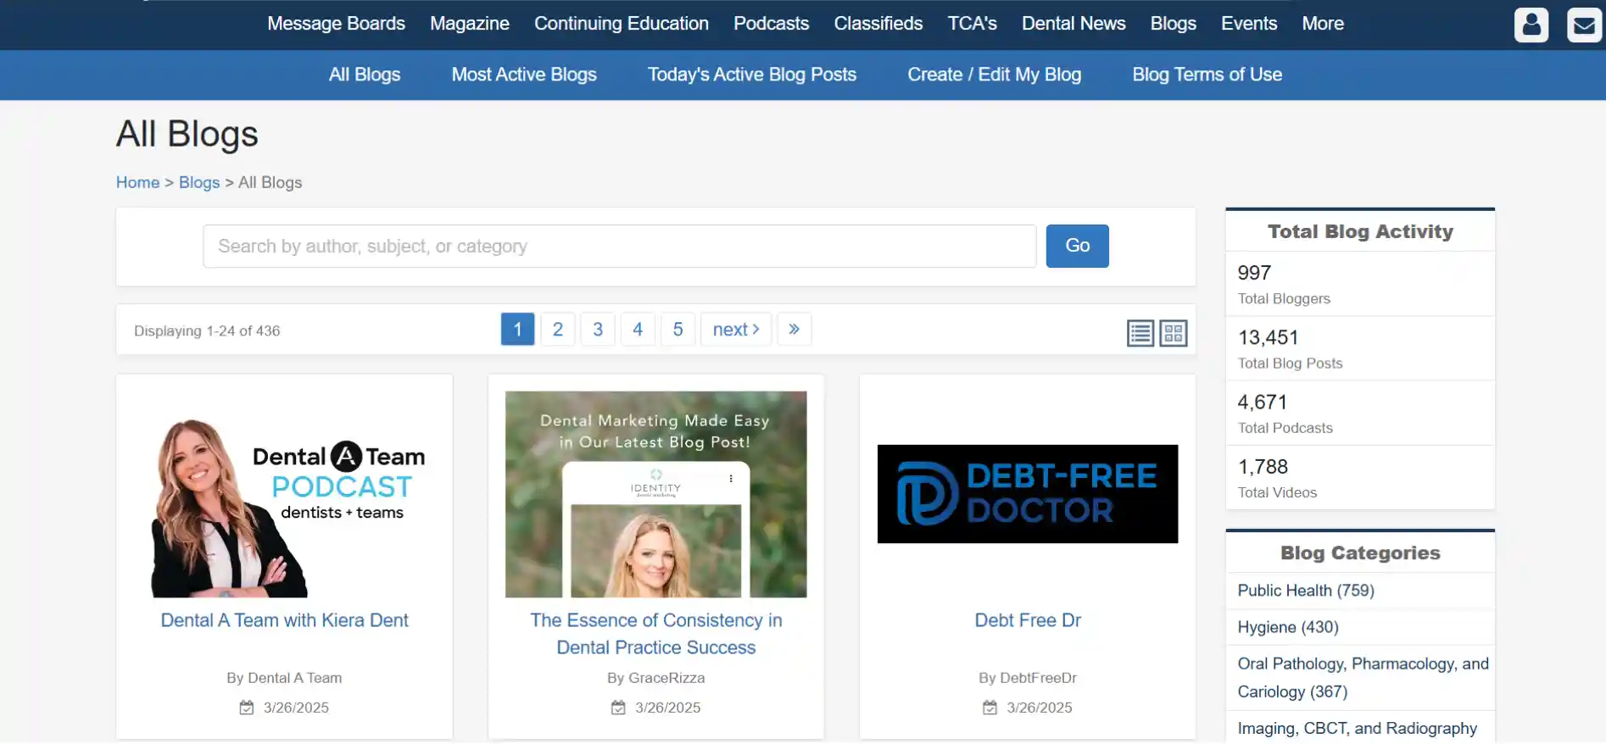Open Continuing Education menu
Image resolution: width=1606 pixels, height=744 pixels.
tap(622, 24)
